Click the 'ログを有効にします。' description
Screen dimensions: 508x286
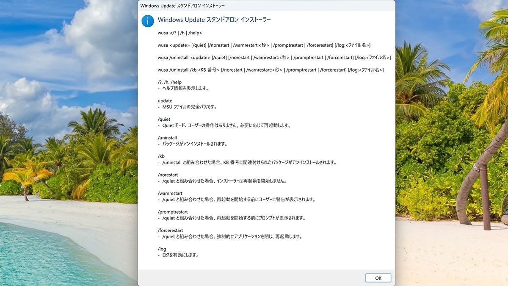pos(178,255)
